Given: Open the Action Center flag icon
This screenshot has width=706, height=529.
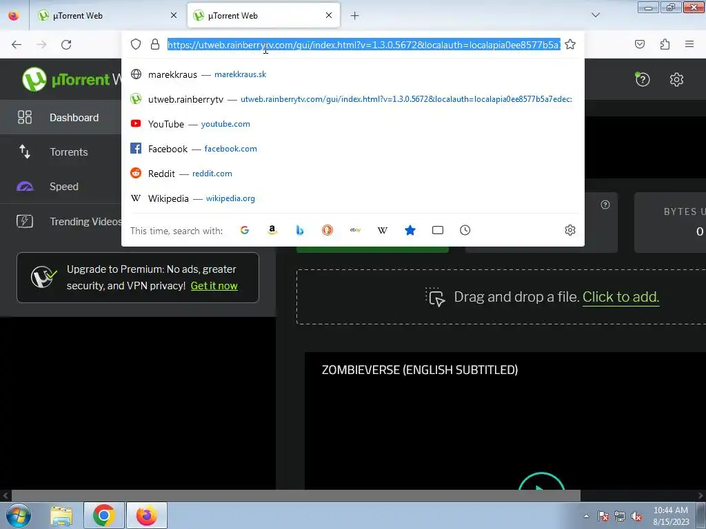Looking at the screenshot, I should tap(603, 516).
